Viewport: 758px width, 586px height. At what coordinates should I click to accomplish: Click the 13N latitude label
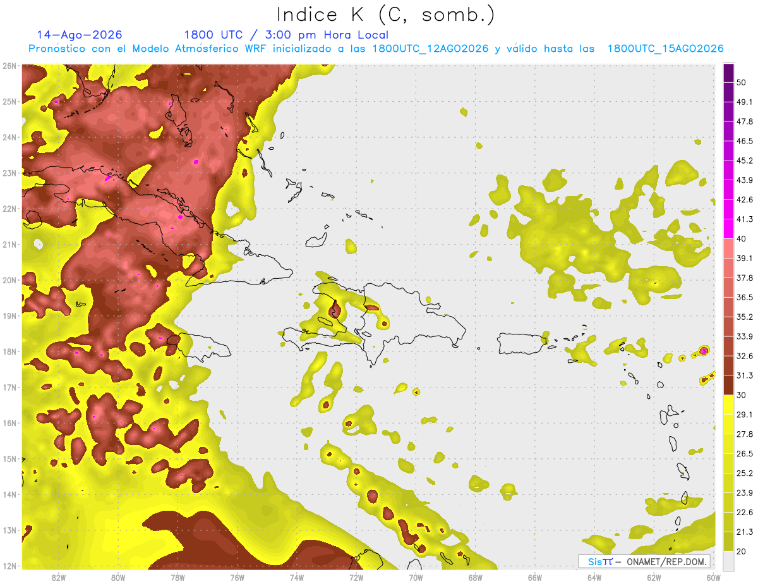(x=9, y=530)
